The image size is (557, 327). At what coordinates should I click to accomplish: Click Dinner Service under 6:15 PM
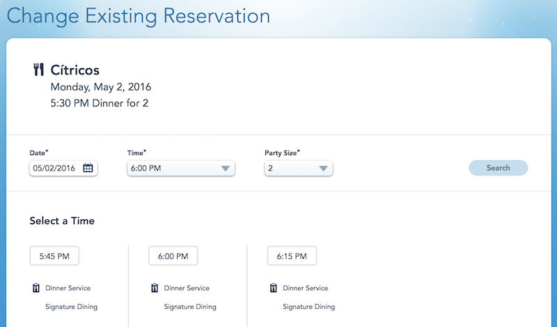[305, 288]
